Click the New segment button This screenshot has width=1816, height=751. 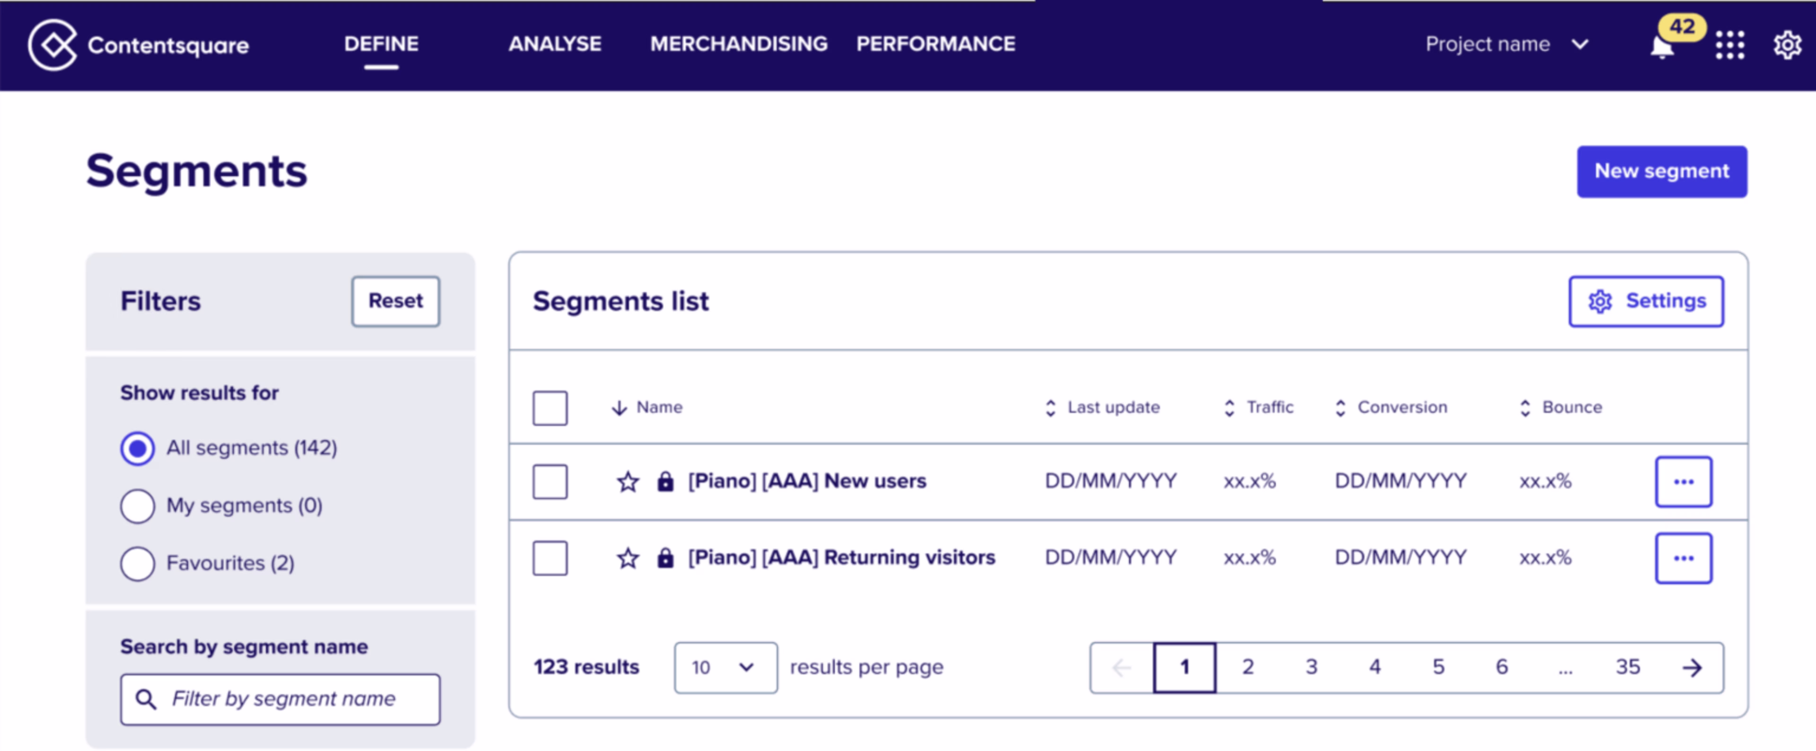1661,171
